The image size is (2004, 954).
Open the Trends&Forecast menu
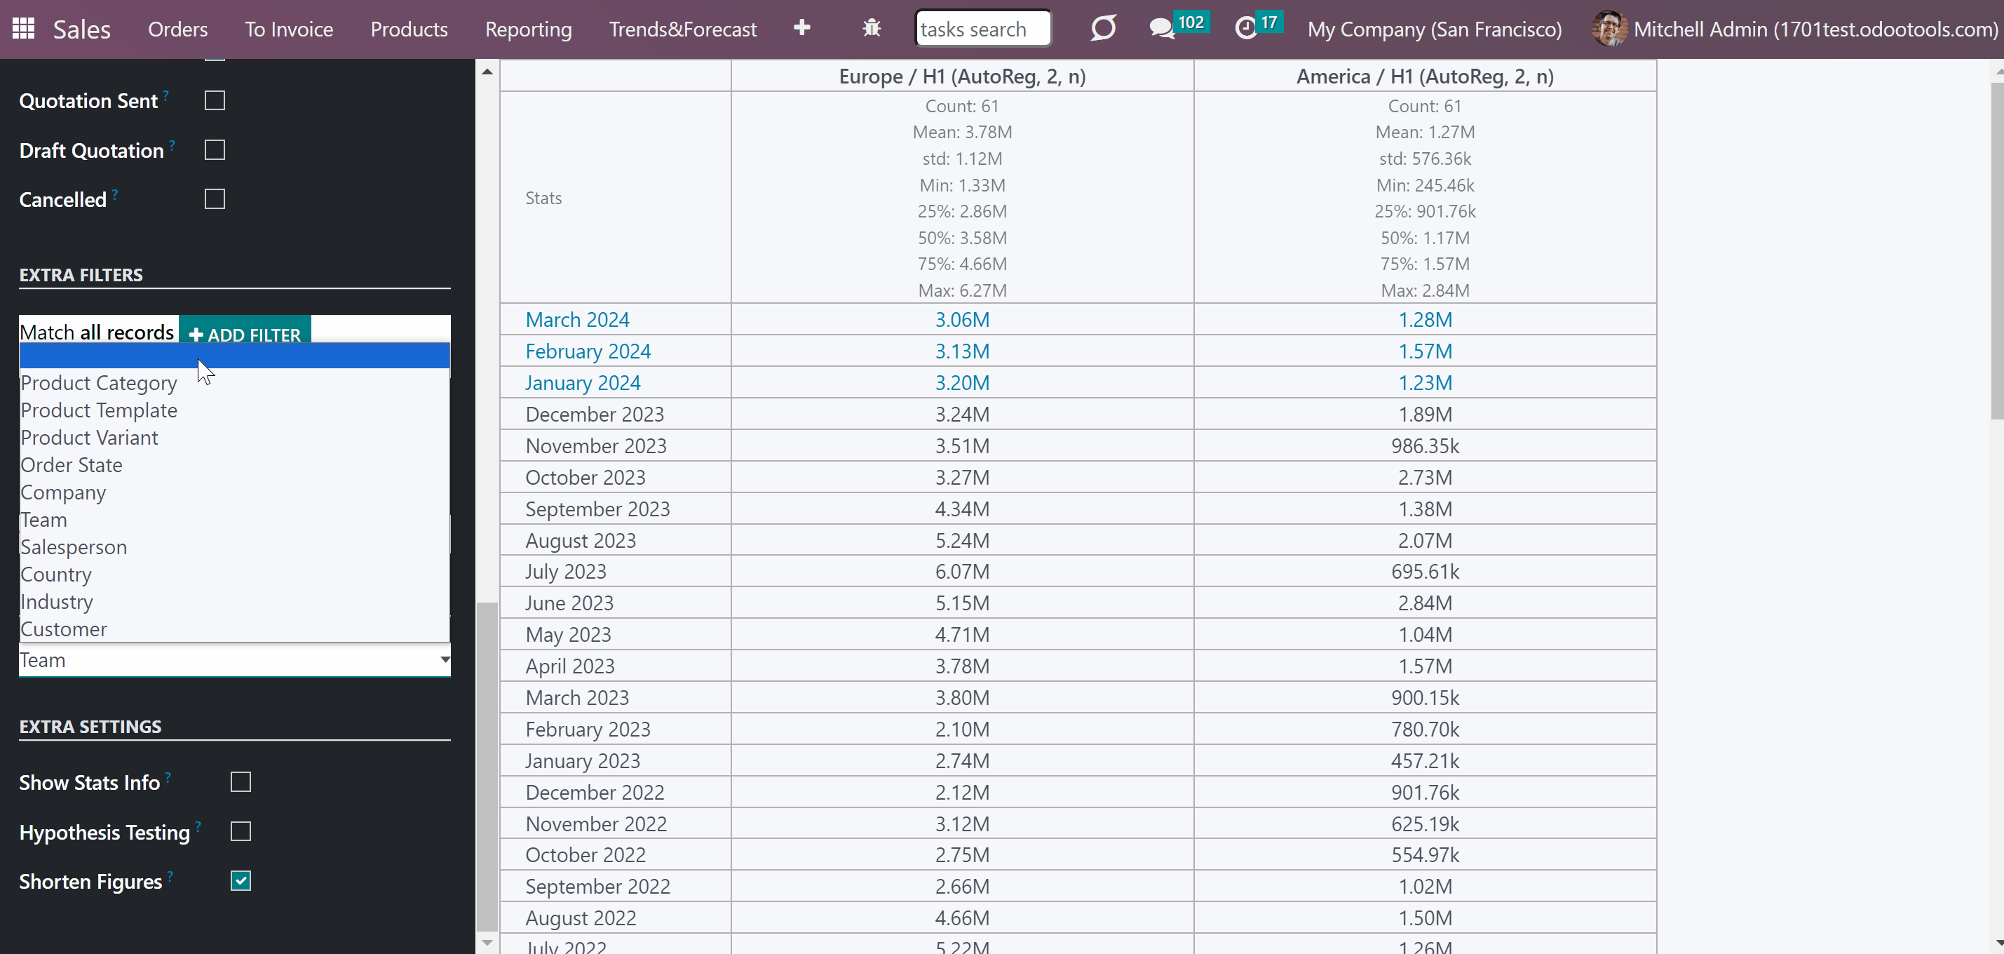tap(682, 29)
